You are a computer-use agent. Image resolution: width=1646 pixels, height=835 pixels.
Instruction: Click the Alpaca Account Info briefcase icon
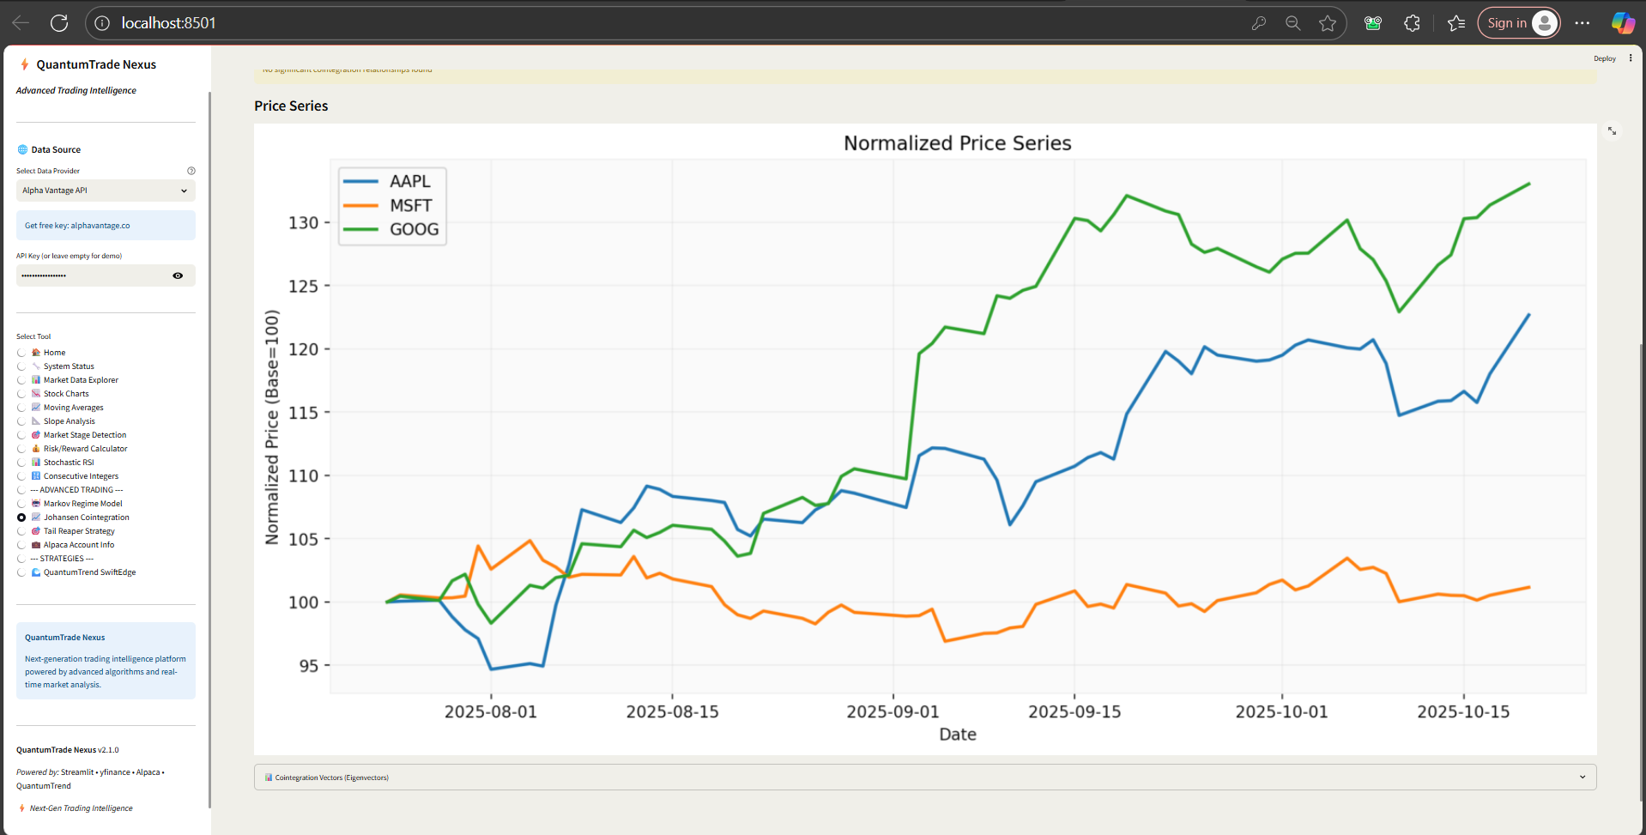tap(36, 545)
